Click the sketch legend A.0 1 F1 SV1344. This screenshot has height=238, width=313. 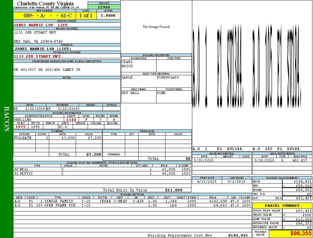pos(218,149)
